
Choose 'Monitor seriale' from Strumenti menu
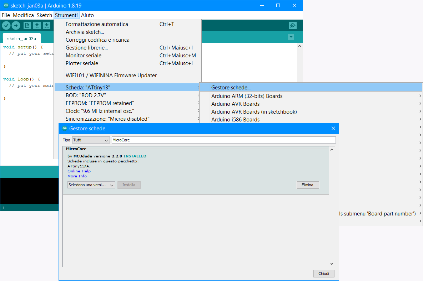point(84,56)
